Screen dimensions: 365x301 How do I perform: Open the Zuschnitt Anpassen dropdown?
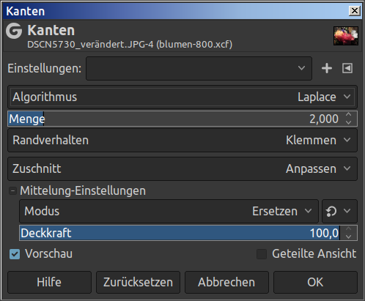pos(182,168)
